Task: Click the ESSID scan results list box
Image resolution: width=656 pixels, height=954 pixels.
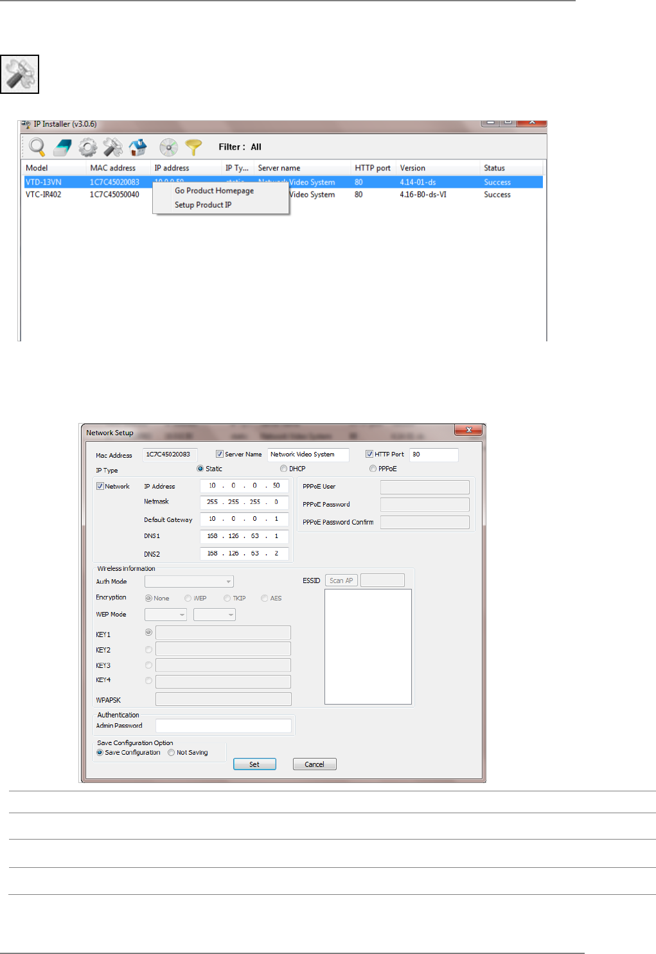Action: 368,647
